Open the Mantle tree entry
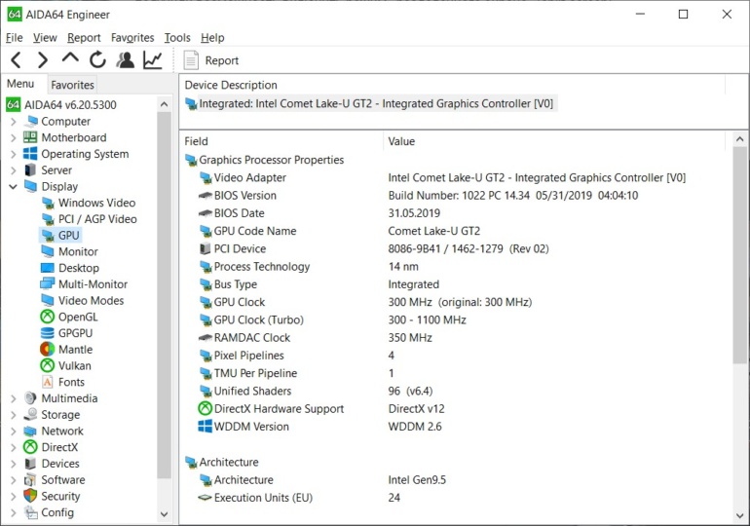 click(75, 349)
